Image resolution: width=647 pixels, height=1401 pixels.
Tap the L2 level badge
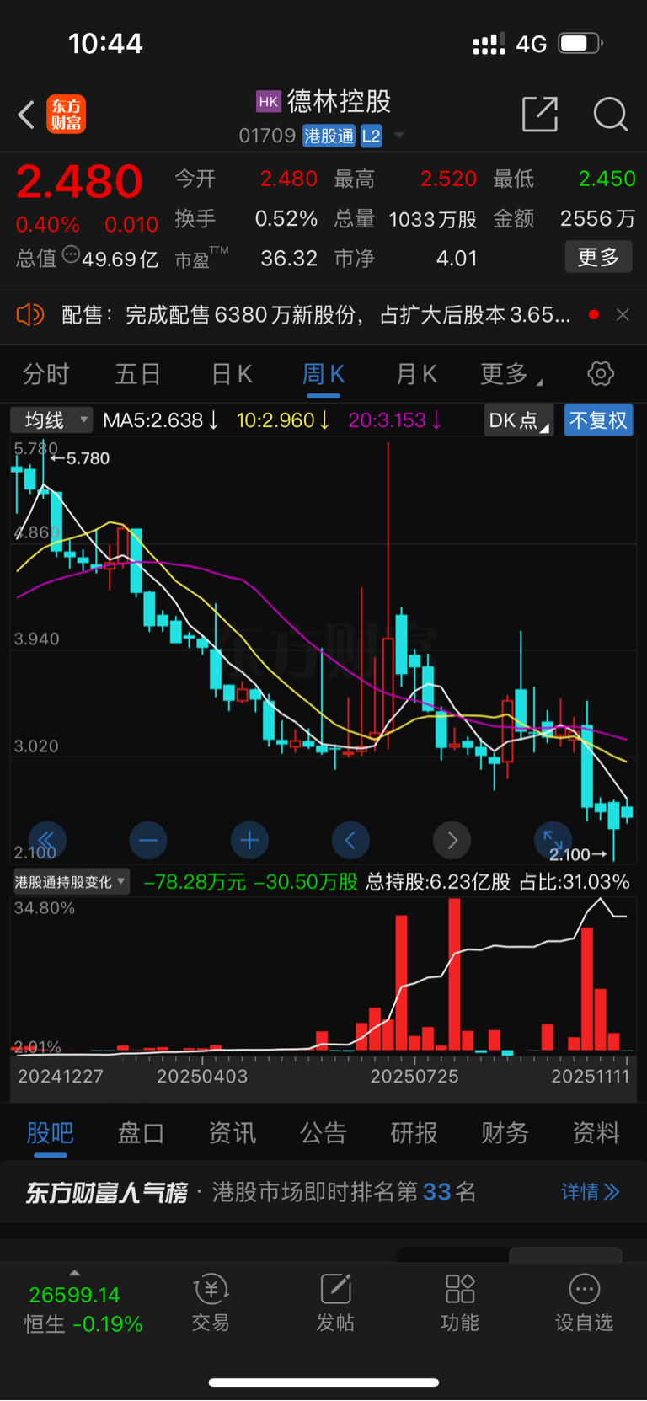coord(372,136)
